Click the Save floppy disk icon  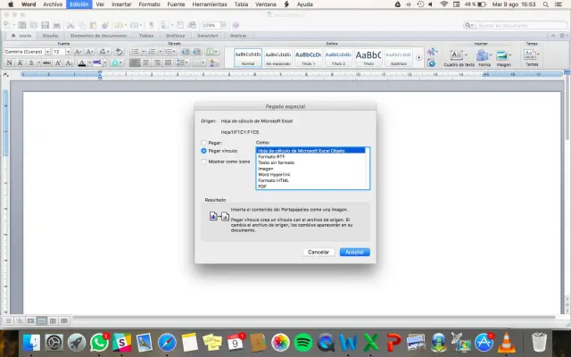(46, 25)
